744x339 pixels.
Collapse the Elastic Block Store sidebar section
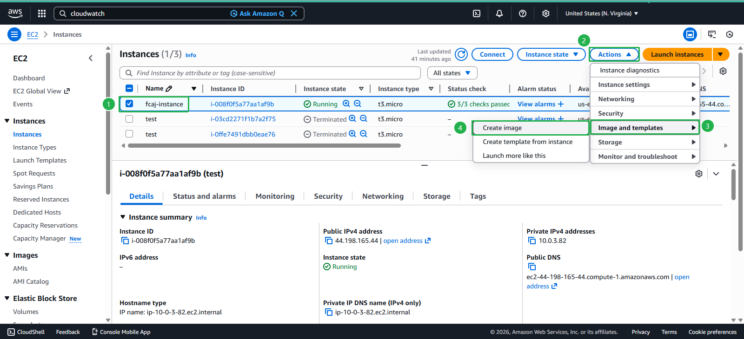7,298
